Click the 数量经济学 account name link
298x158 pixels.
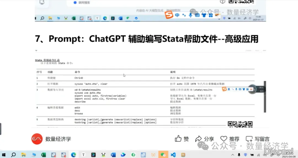(x=58, y=139)
